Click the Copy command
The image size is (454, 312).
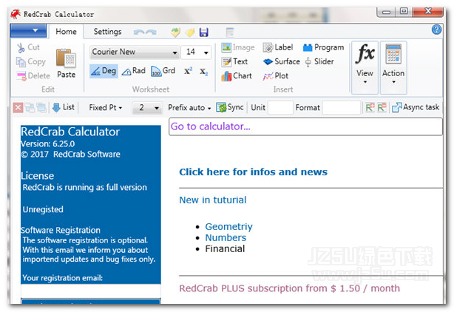31,61
